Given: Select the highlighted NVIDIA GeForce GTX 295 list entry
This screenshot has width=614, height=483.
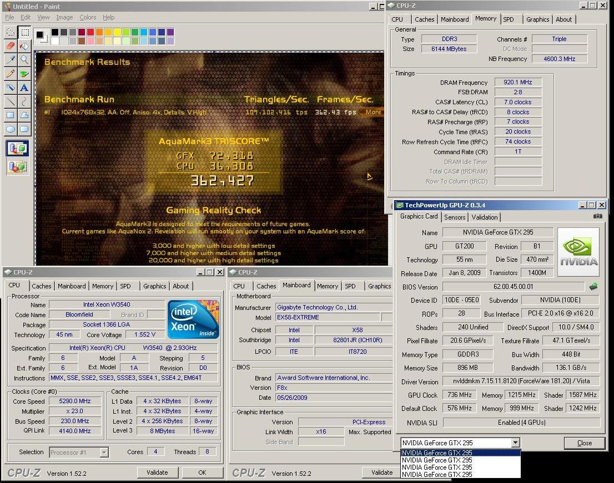Looking at the screenshot, I should click(x=461, y=453).
